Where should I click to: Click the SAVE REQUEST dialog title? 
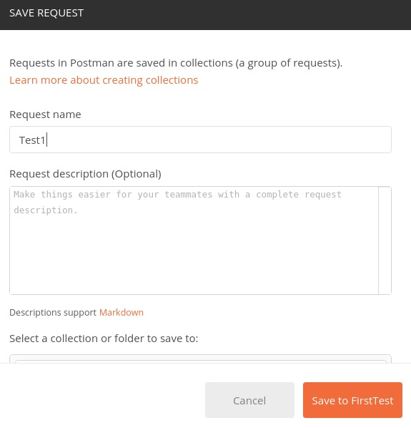[46, 13]
